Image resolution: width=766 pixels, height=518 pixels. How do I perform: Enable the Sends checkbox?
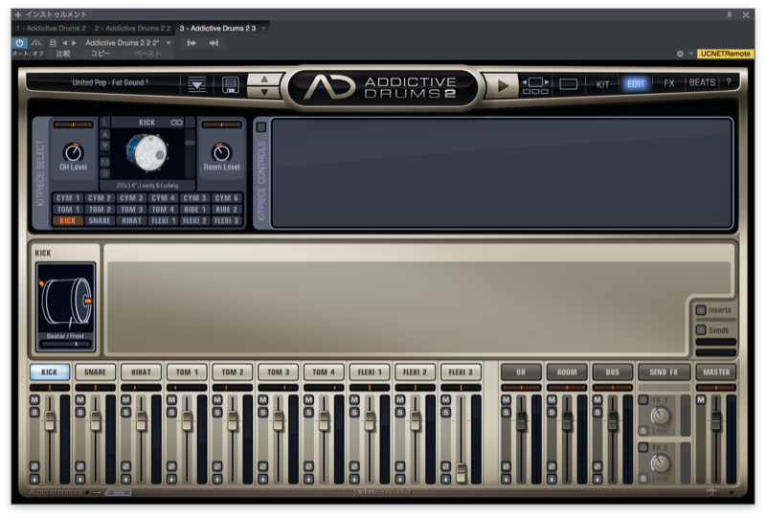pyautogui.click(x=701, y=330)
